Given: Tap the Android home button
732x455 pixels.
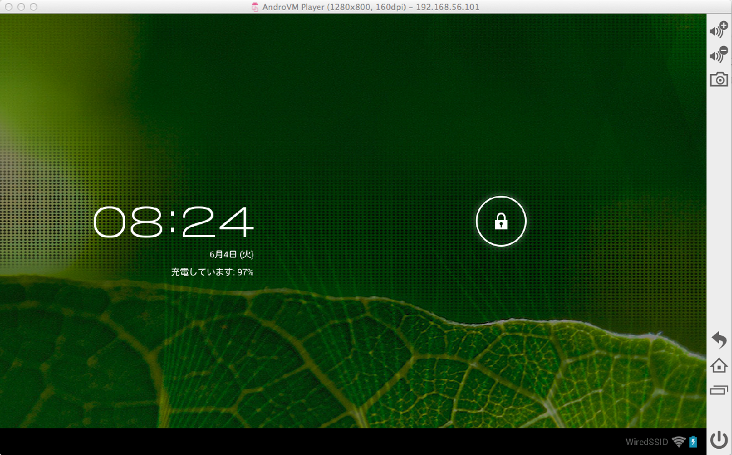Looking at the screenshot, I should tap(719, 365).
